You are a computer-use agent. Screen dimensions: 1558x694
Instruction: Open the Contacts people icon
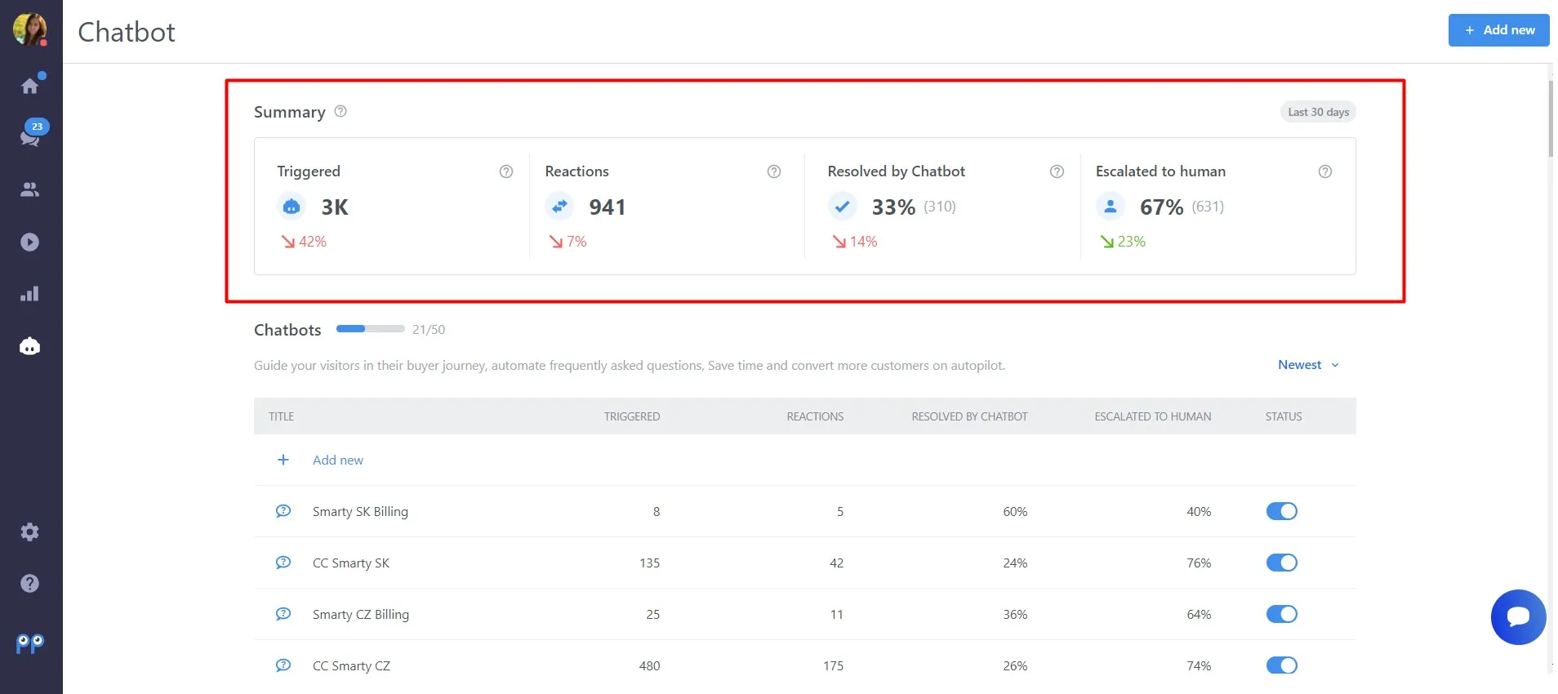(29, 189)
